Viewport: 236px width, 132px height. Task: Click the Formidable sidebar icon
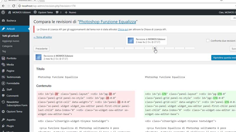click(3, 83)
